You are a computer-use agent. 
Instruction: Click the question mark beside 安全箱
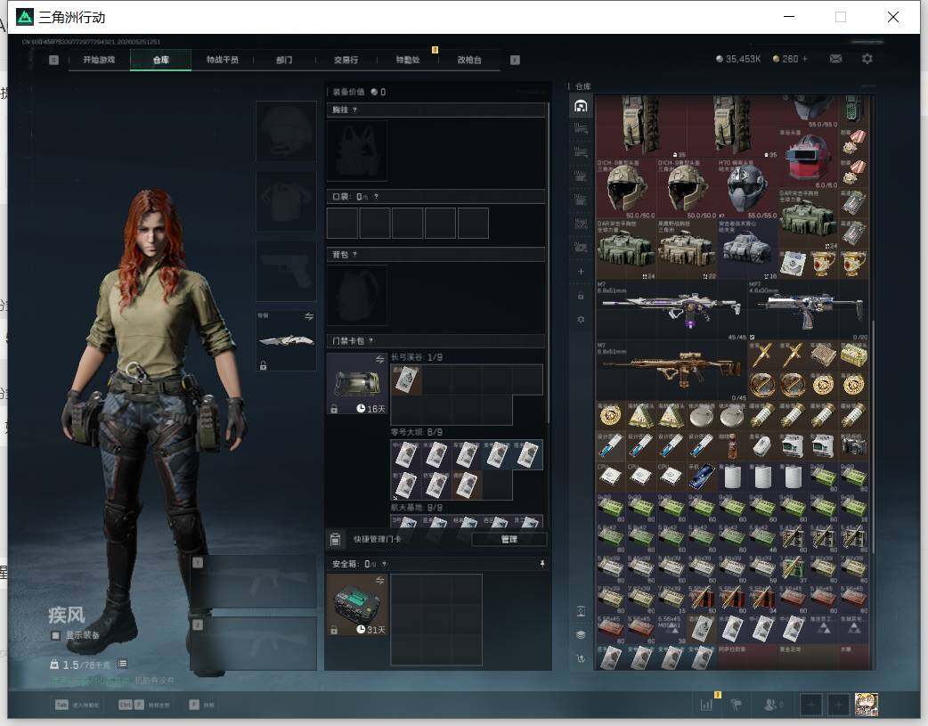(384, 564)
